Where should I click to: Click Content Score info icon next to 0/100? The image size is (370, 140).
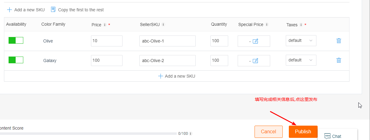[x=191, y=134]
